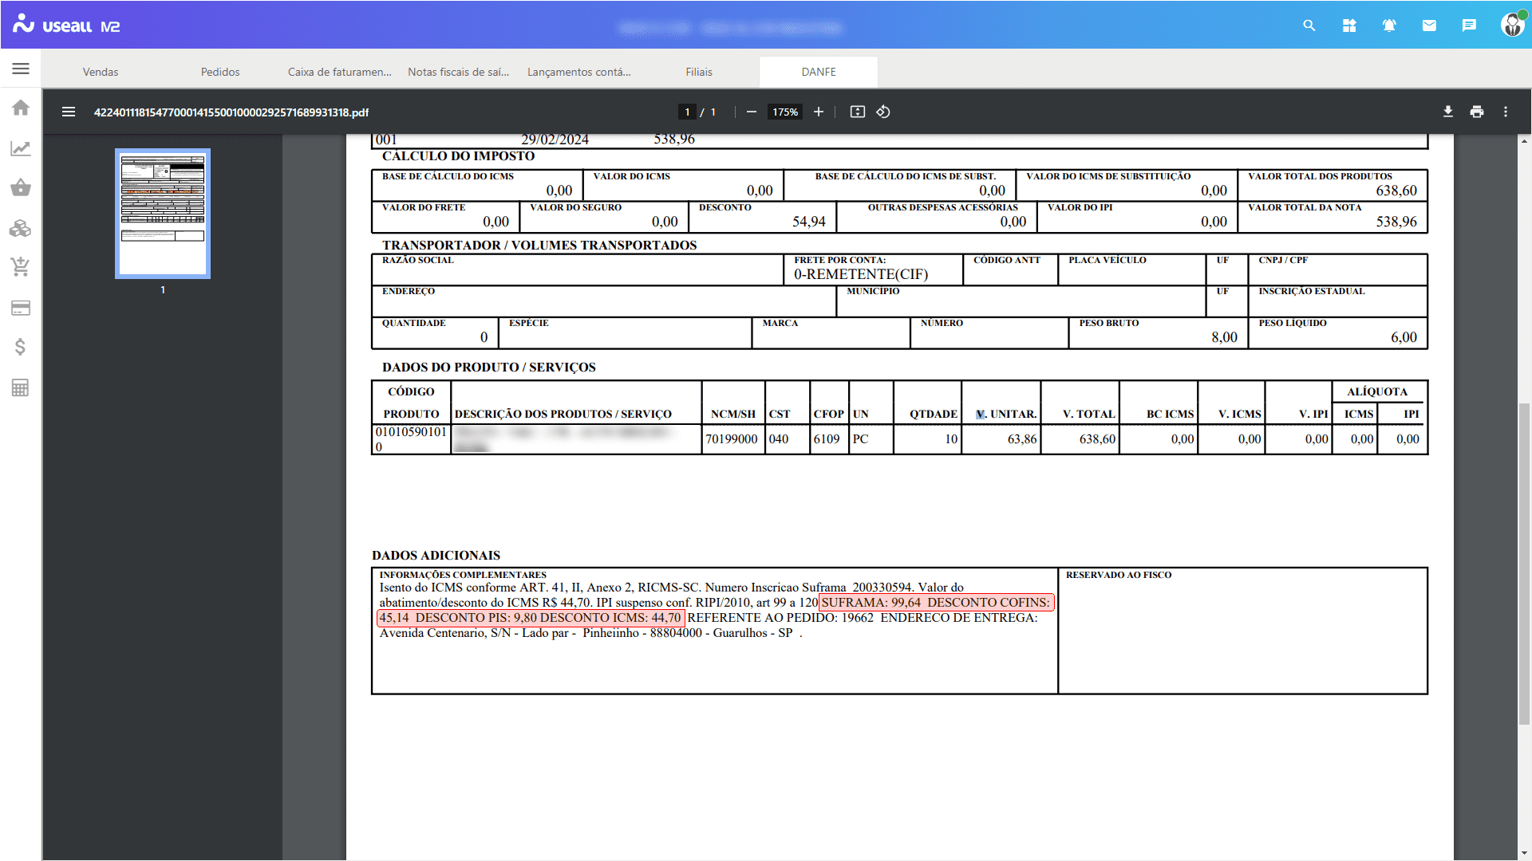The image size is (1532, 861).
Task: Open PDF viewer more actions menu
Action: (x=1506, y=112)
